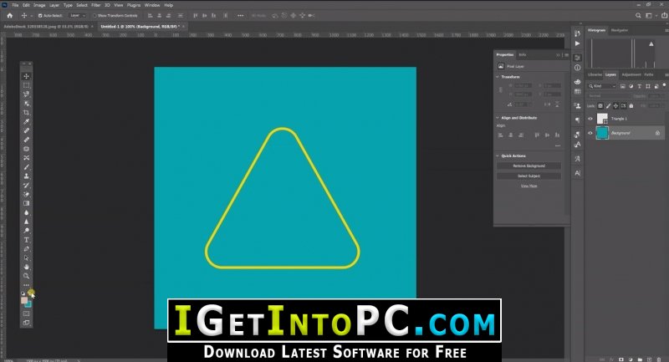Lock layer position in Layers panel
This screenshot has width=669, height=362.
[x=615, y=105]
